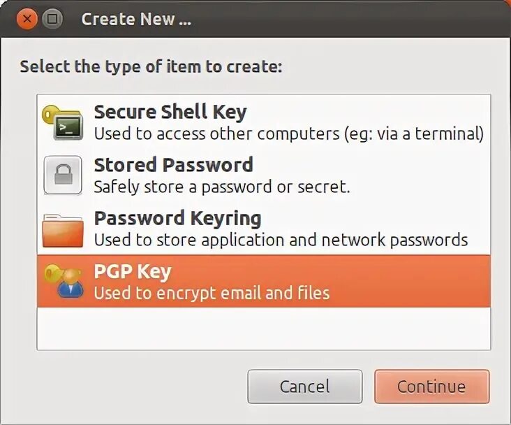Click the gray window button beside close
Image resolution: width=511 pixels, height=425 pixels.
pos(52,19)
